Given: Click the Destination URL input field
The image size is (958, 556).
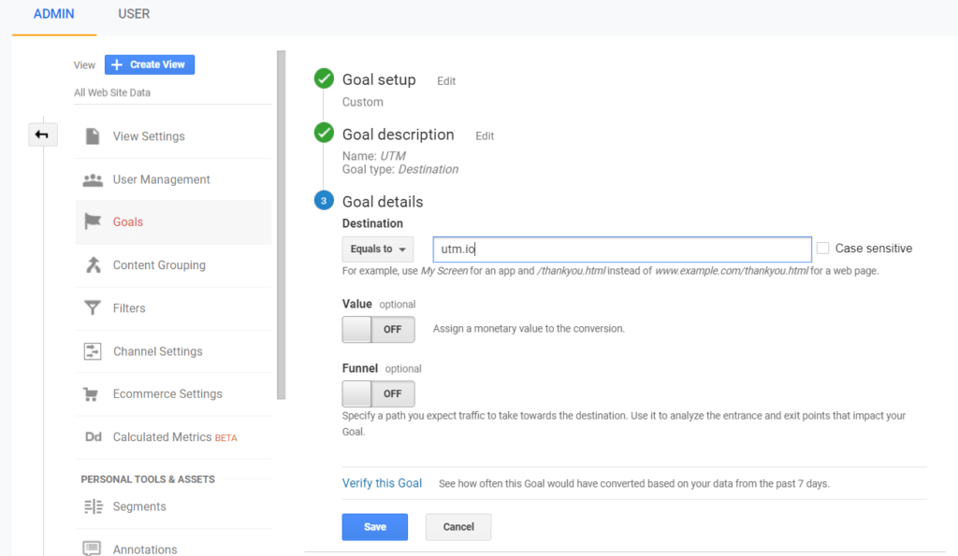Looking at the screenshot, I should (620, 249).
